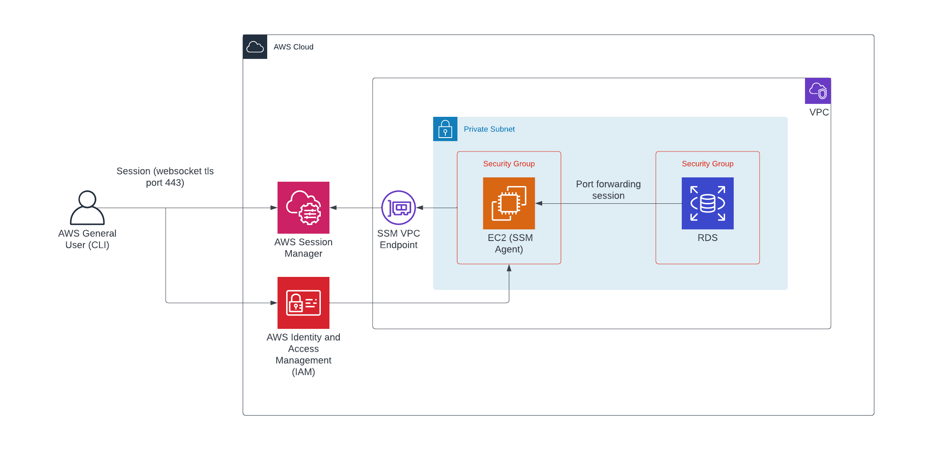Select the SSM VPC Endpoint circular icon
The image size is (930, 469).
tap(399, 208)
